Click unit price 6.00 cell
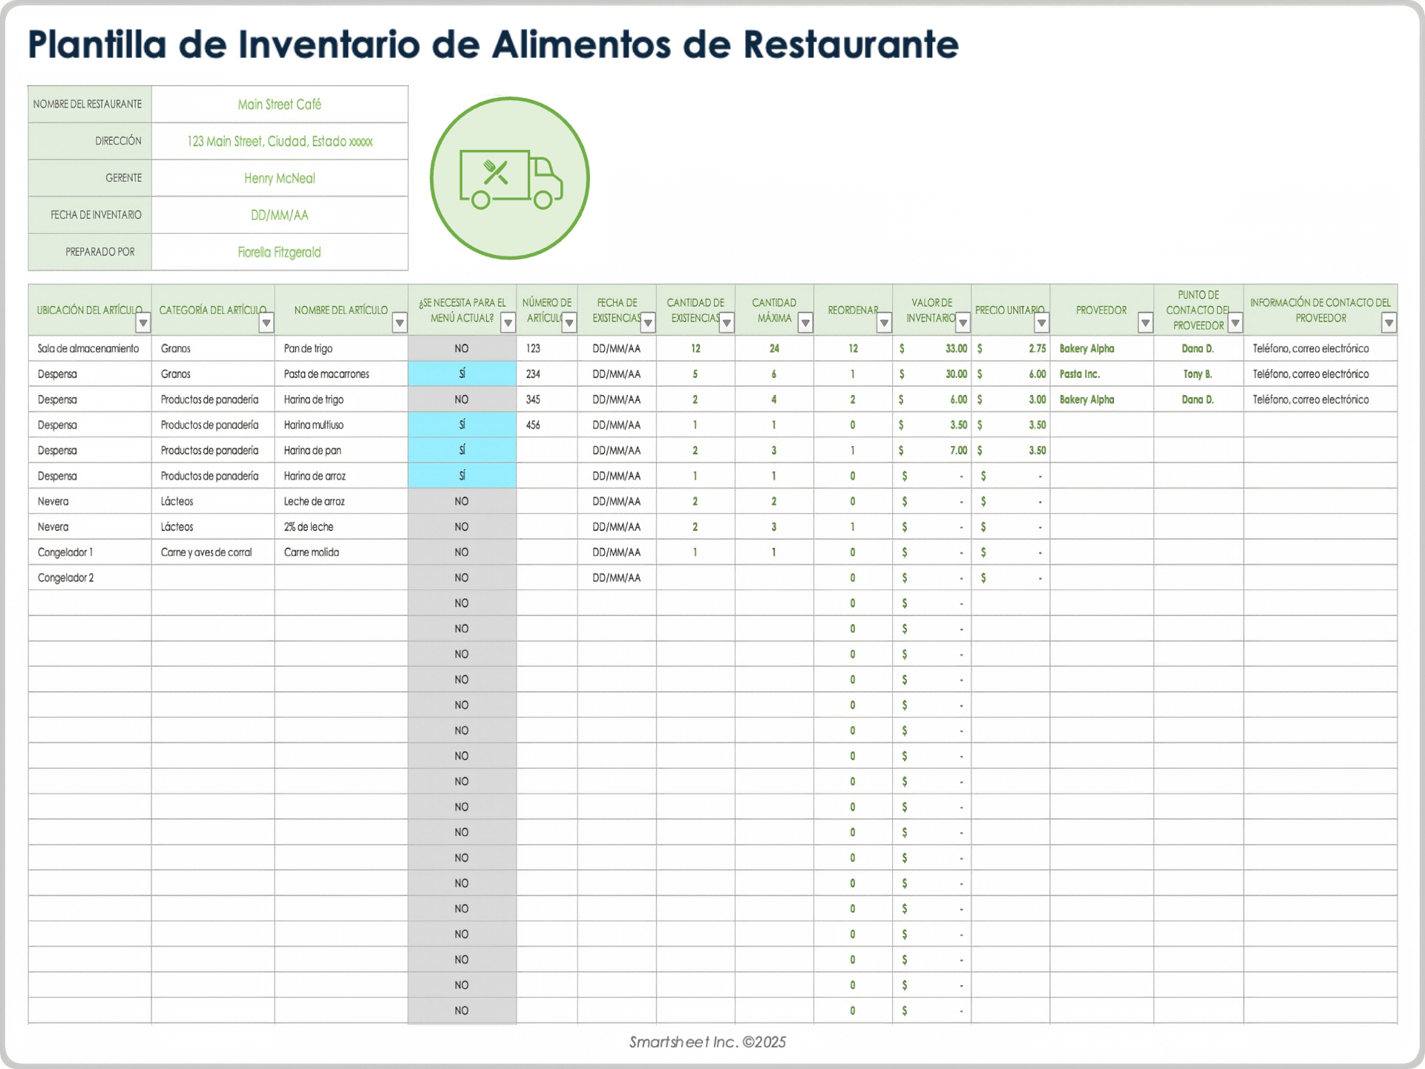 point(1011,374)
